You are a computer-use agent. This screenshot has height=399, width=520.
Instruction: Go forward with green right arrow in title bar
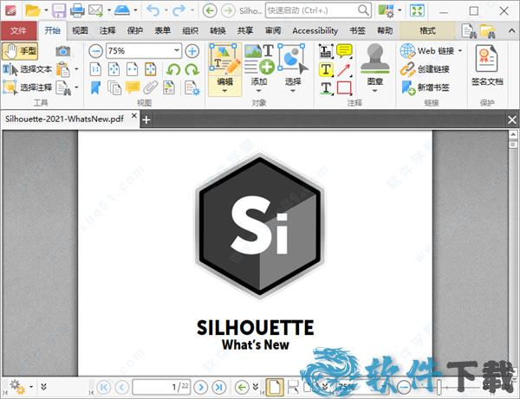(x=228, y=11)
